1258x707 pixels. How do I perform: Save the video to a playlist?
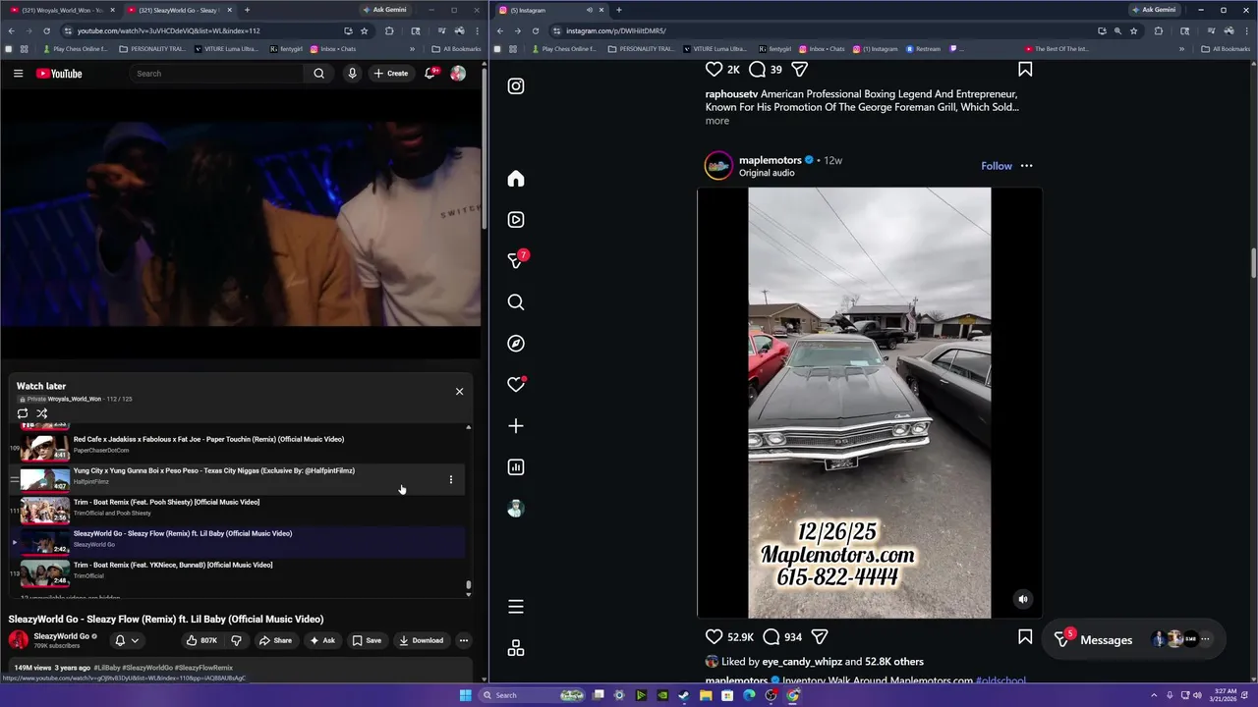[x=367, y=640]
